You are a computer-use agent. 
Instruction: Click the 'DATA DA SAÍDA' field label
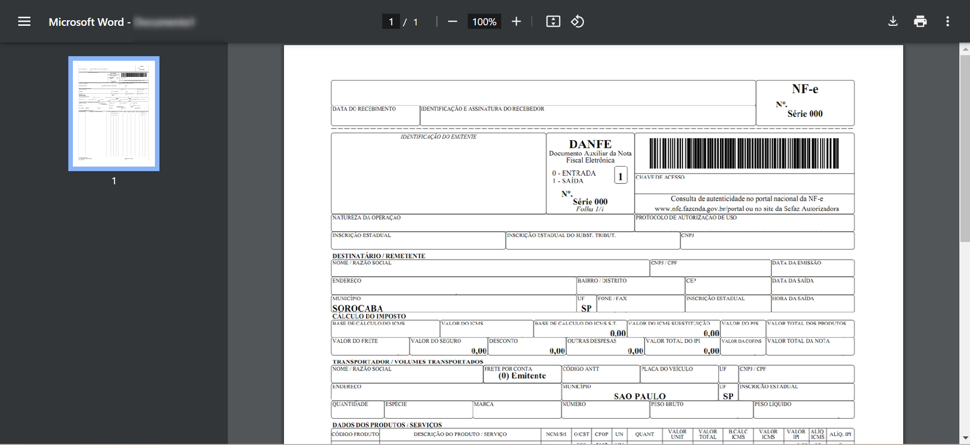(x=793, y=280)
